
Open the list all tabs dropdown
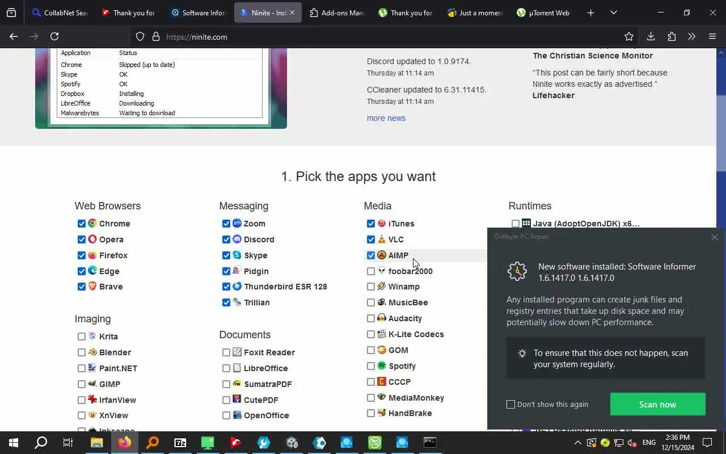[x=614, y=12]
